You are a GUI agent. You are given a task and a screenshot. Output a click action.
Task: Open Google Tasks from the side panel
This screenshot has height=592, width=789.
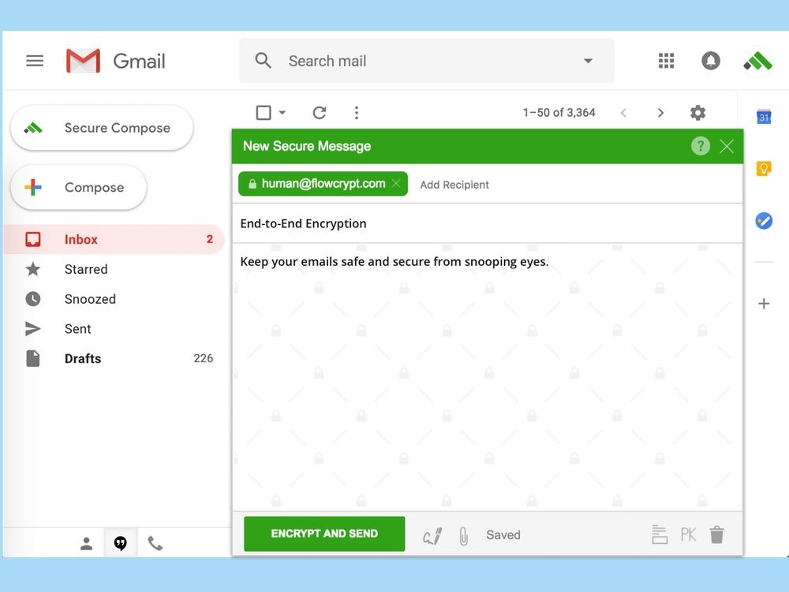click(x=763, y=221)
